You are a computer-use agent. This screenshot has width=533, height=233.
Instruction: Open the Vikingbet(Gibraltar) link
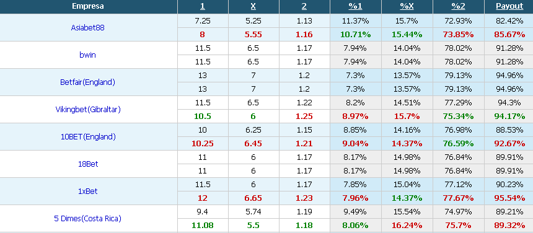coord(88,109)
